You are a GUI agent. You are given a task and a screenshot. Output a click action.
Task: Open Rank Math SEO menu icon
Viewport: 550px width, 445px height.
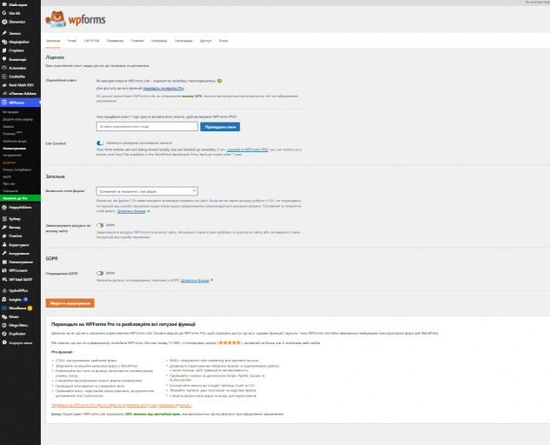coord(4,85)
